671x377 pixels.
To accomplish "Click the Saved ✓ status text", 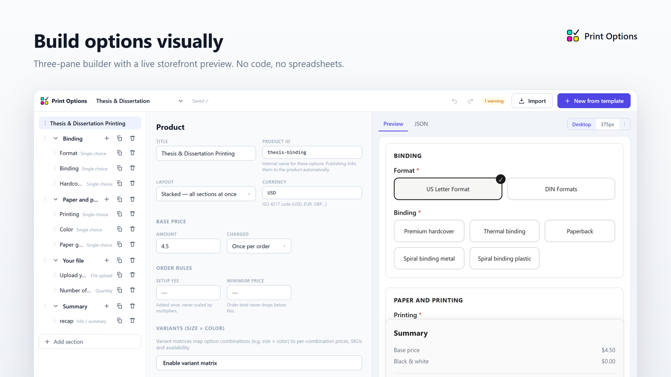I will click(x=200, y=101).
